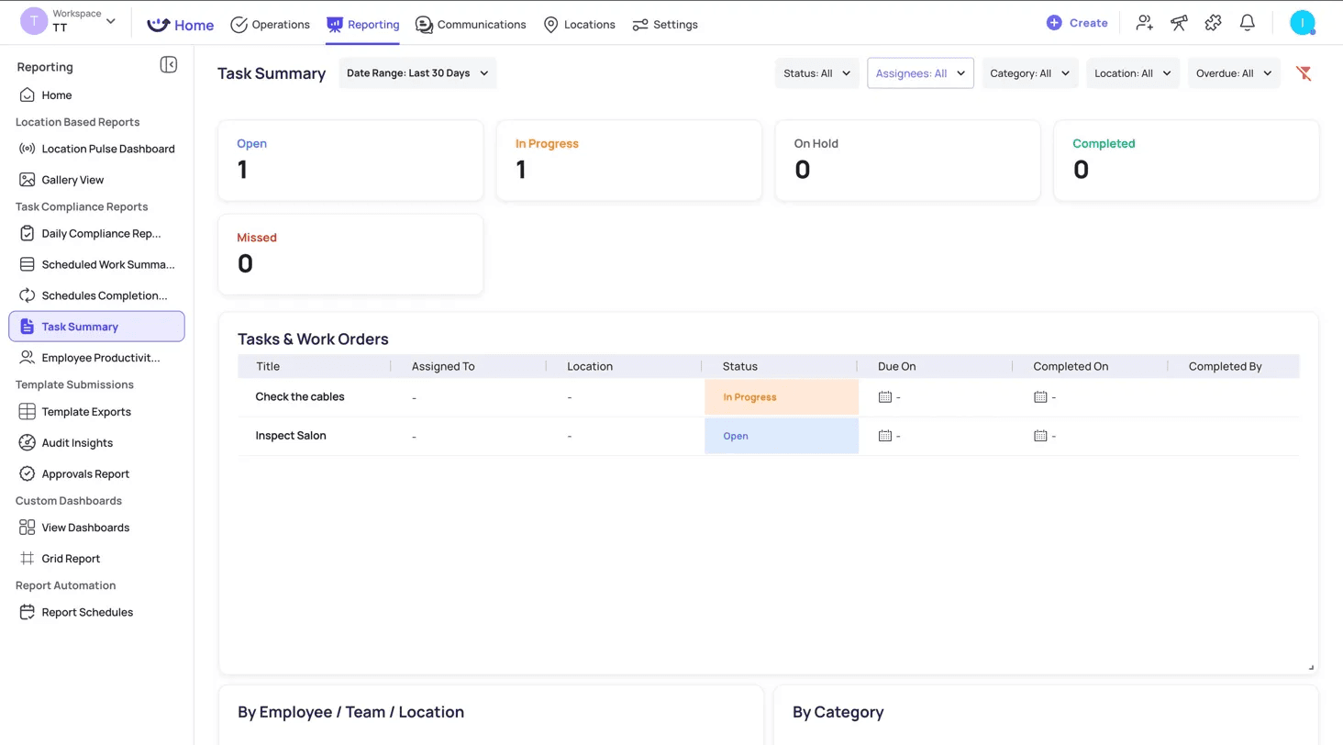Click the Location Pulse Dashboard icon

click(x=28, y=149)
